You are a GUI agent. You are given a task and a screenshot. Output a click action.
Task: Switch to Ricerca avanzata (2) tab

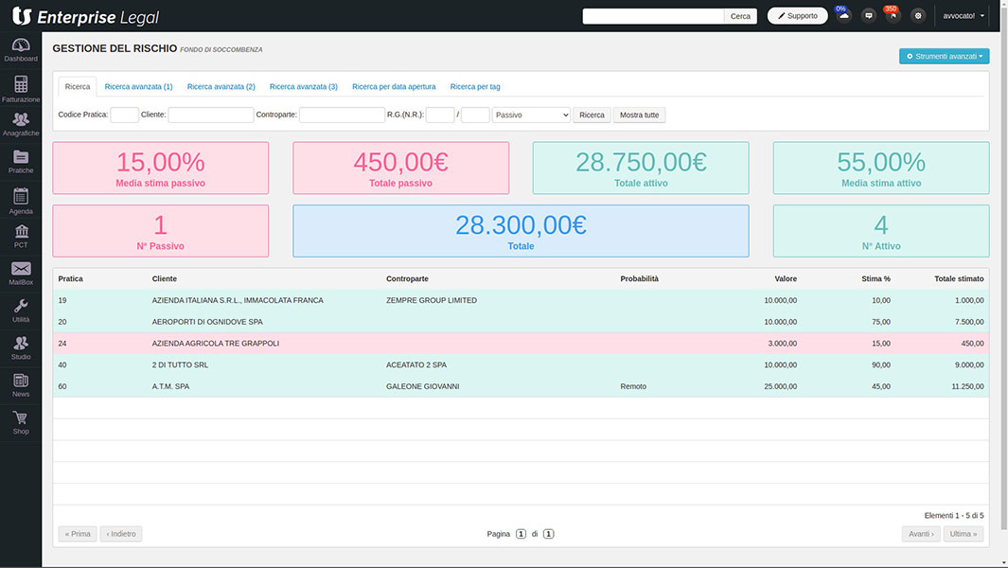tap(221, 87)
